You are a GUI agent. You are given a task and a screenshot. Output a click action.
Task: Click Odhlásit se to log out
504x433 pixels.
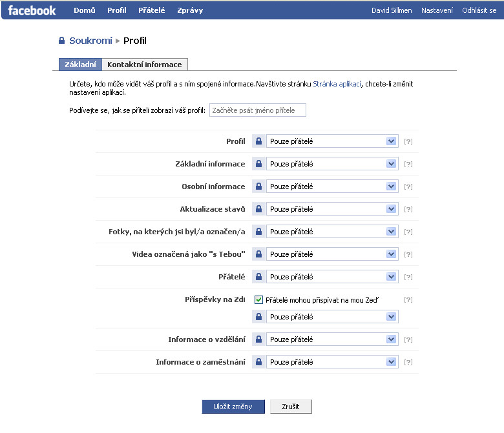pos(479,10)
